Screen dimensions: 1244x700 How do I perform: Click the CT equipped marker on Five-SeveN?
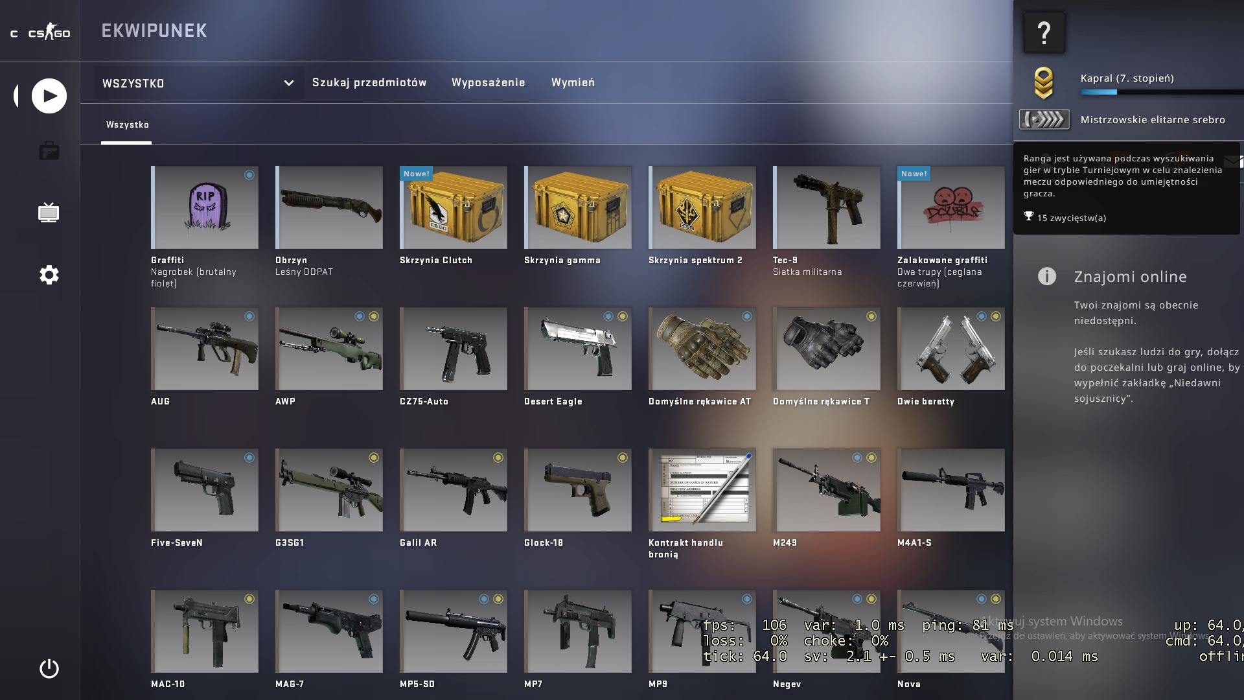click(x=249, y=458)
